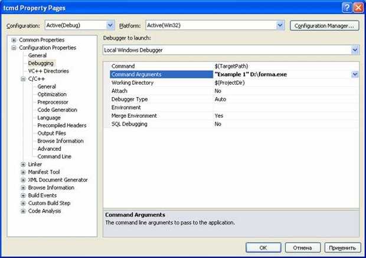366x258 pixels.
Task: Open the Platform dropdown
Action: point(280,25)
